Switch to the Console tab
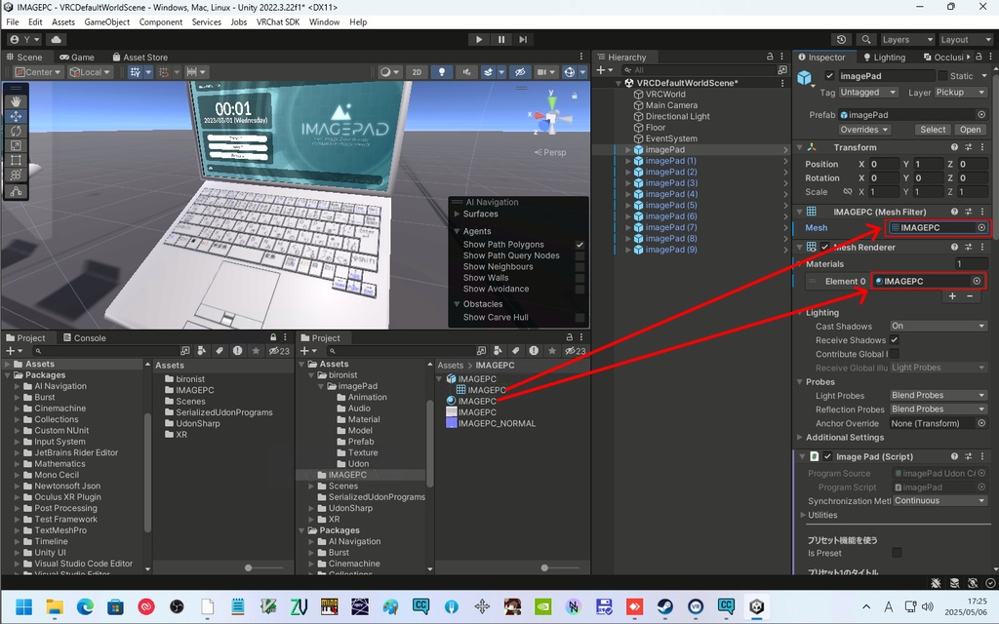The height and width of the screenshot is (624, 999). tap(84, 338)
